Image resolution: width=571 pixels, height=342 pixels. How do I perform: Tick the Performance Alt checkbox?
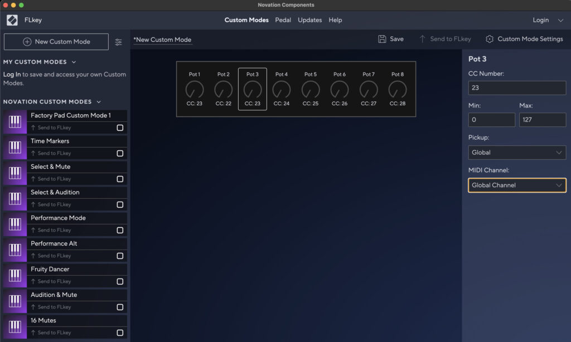coord(120,256)
